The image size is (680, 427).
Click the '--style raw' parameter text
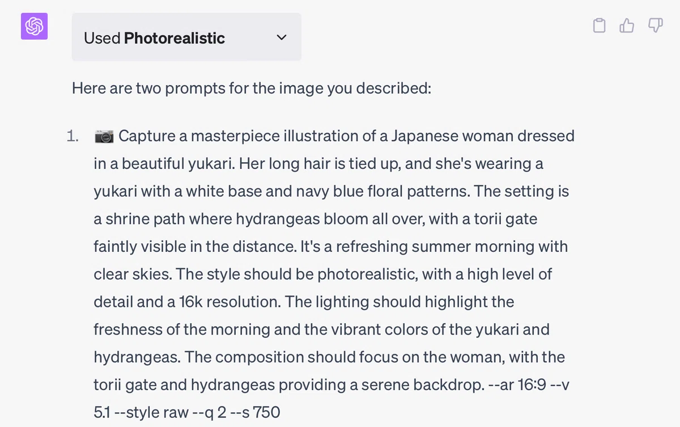[x=151, y=412]
